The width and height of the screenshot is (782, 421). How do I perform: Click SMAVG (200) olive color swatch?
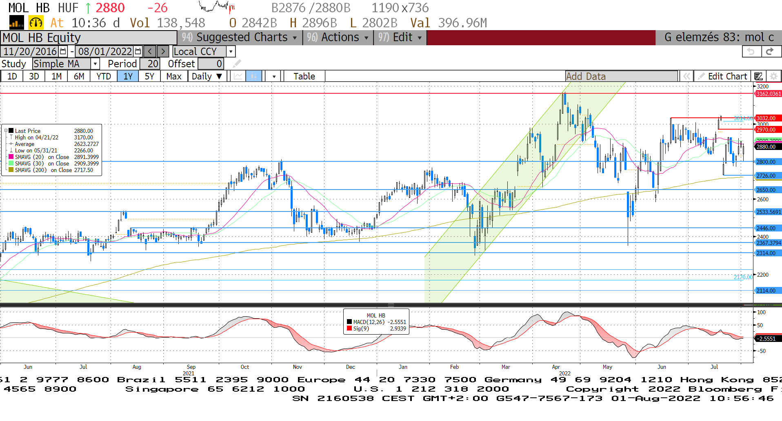(x=11, y=170)
